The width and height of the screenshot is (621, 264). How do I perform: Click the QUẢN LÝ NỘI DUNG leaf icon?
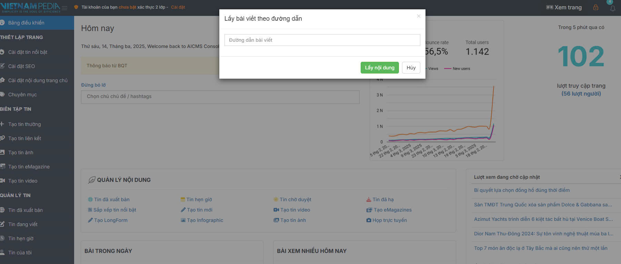coord(92,180)
